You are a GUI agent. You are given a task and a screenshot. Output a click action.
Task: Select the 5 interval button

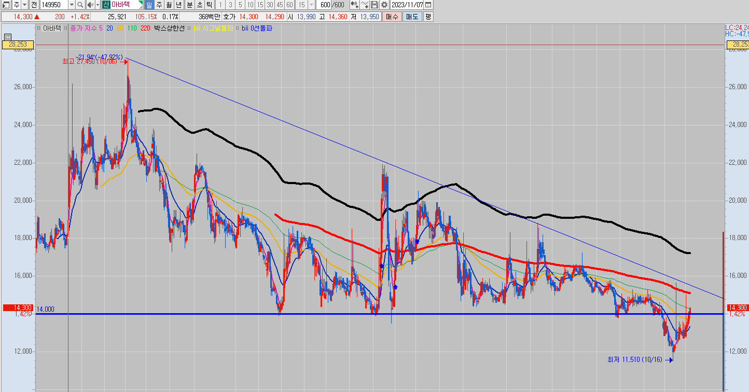click(240, 5)
